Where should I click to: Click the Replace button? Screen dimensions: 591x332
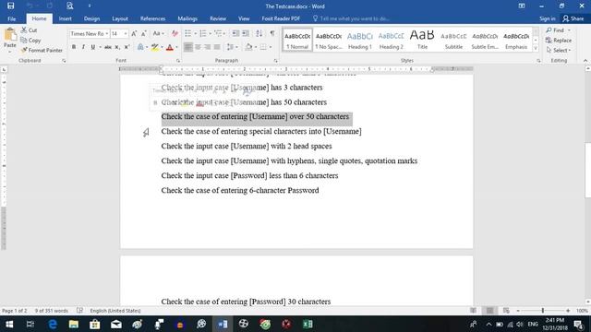(x=559, y=40)
